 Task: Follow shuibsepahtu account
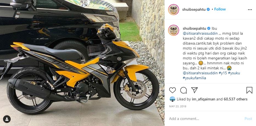pos(220,9)
